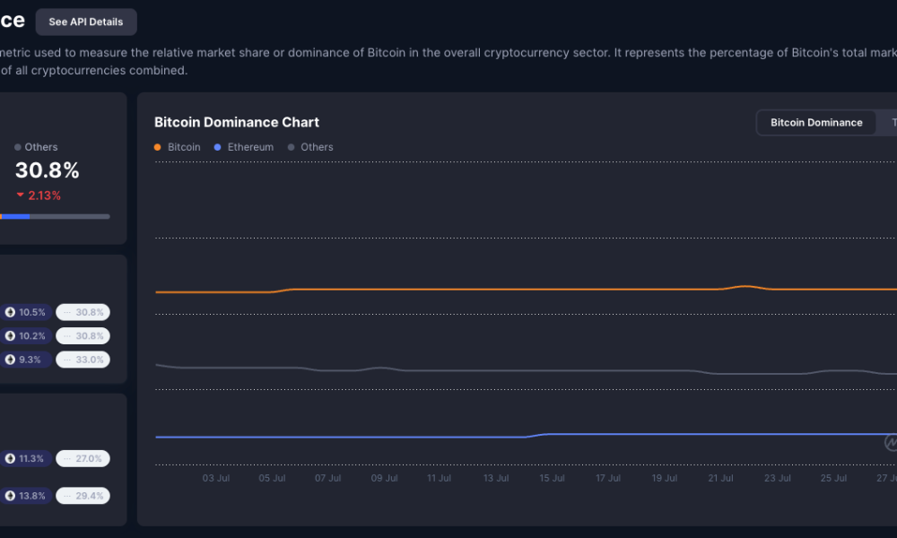Screen dimensions: 897x538
Task: Toggle the Ethereum series in the legend
Action: pyautogui.click(x=244, y=147)
